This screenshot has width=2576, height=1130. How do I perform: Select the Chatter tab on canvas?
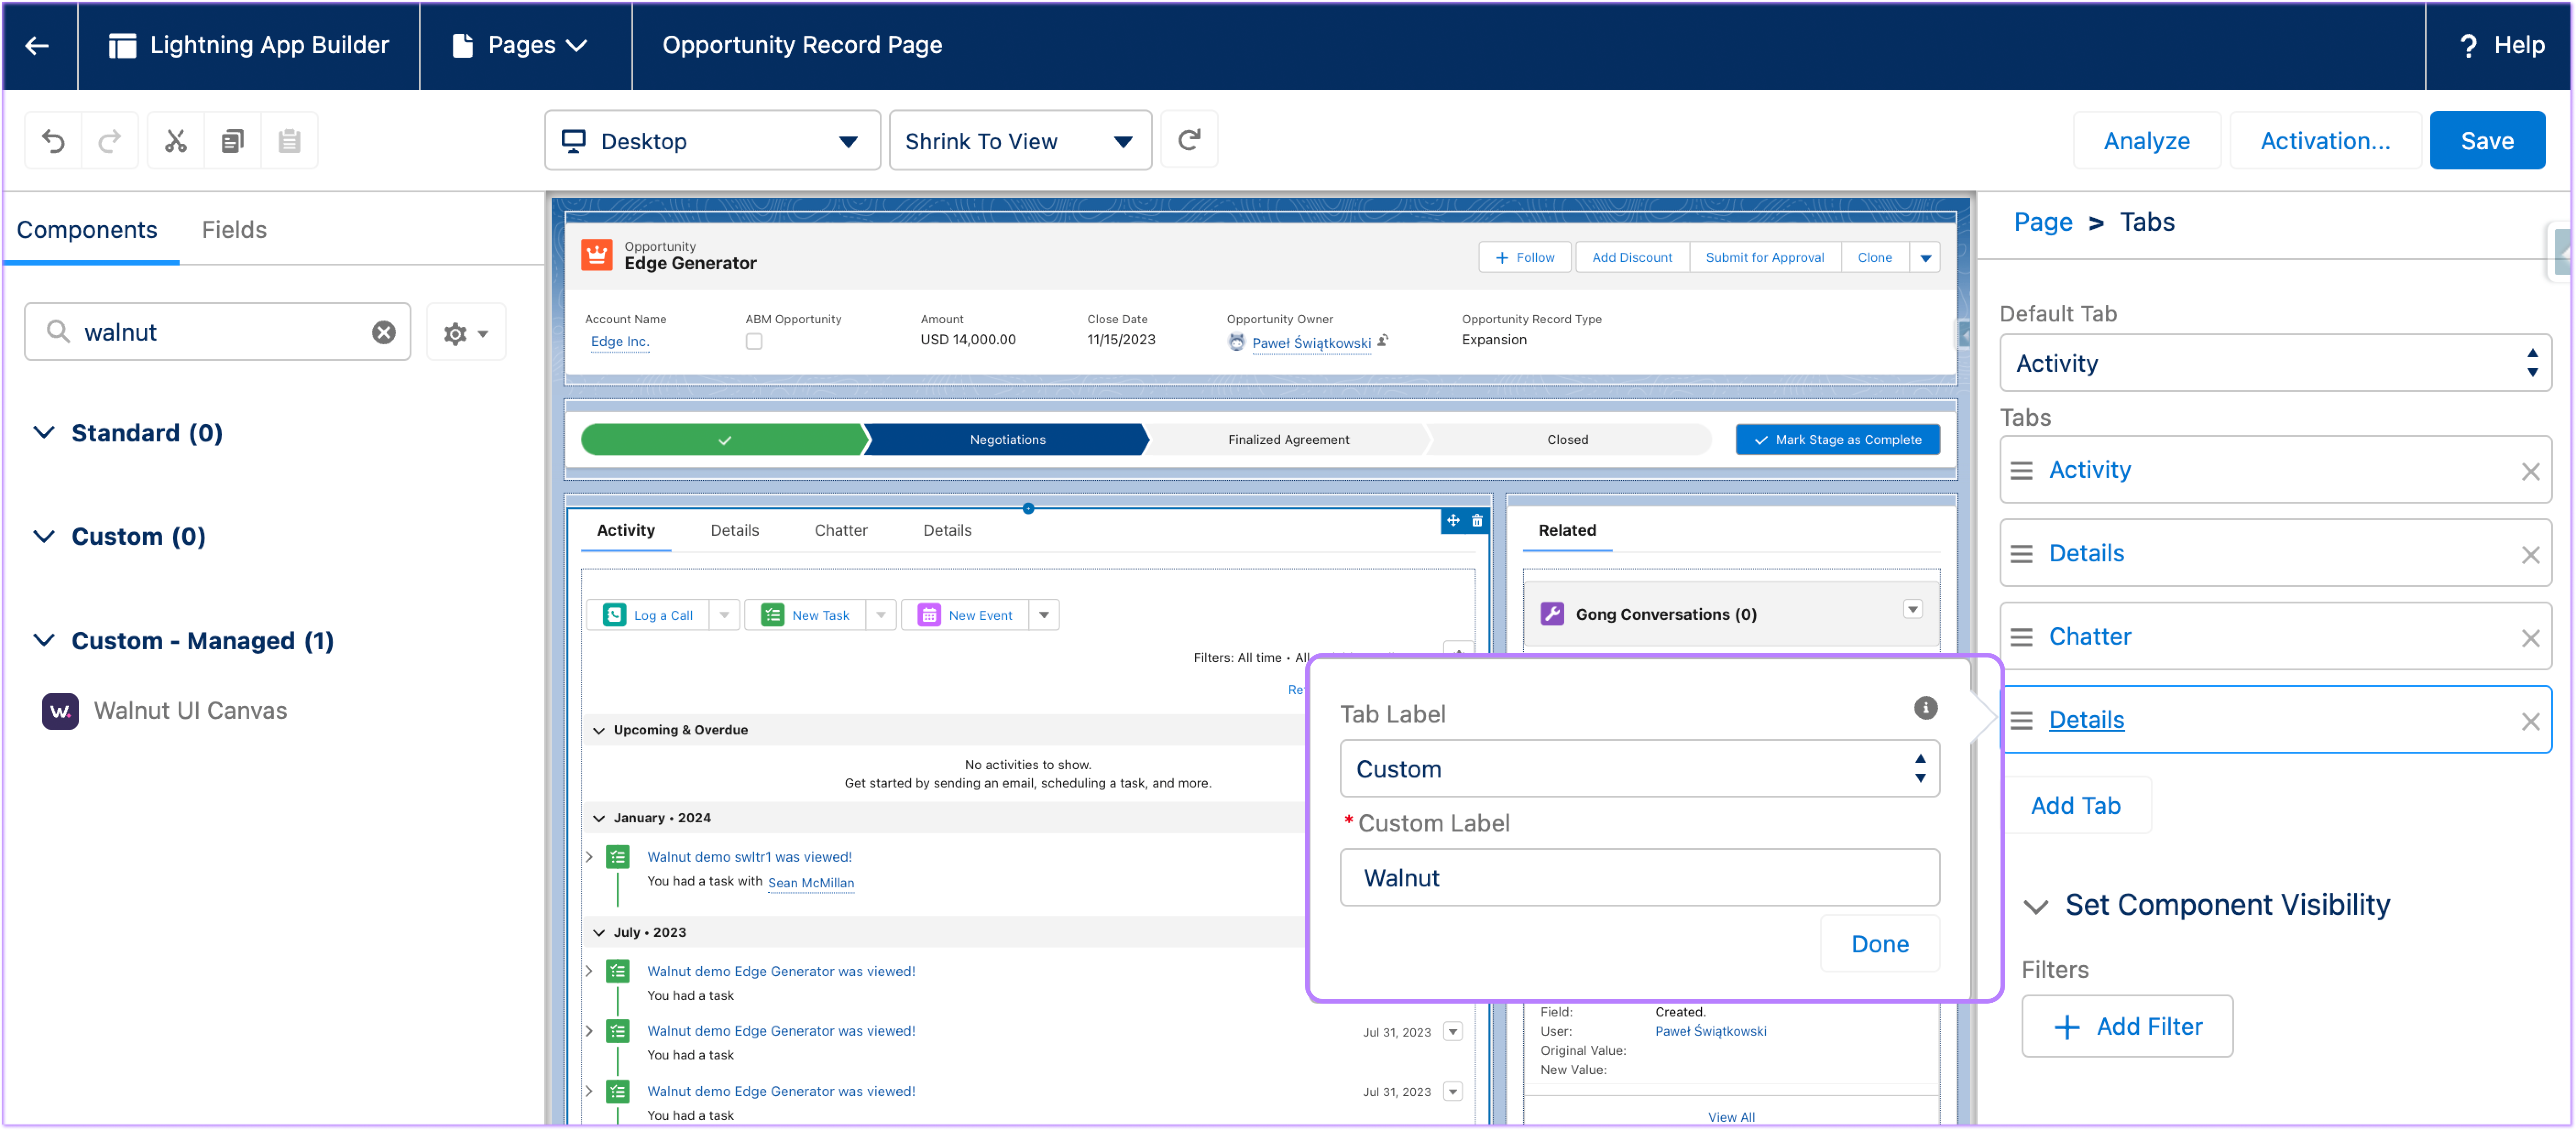(x=841, y=531)
